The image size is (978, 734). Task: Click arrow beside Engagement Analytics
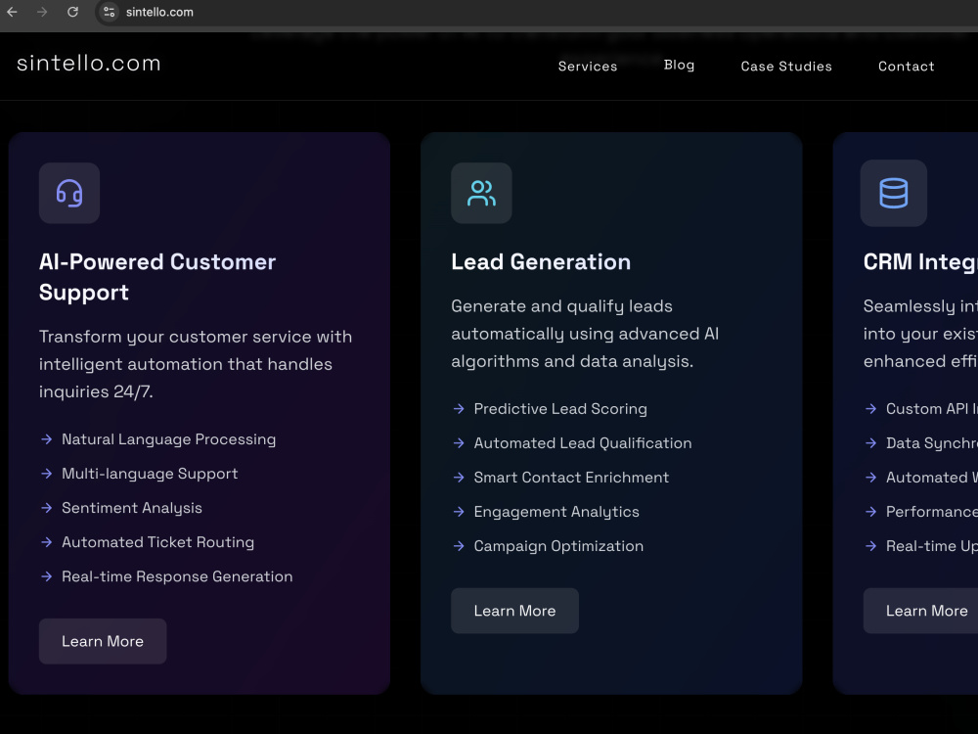pos(459,512)
